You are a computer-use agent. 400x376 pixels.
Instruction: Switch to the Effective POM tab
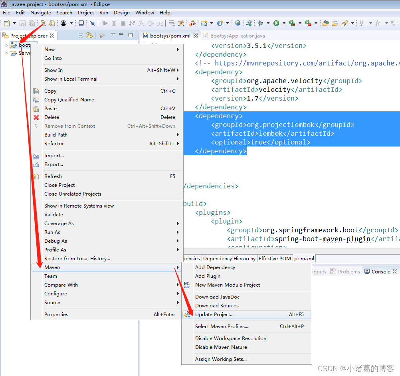point(275,258)
